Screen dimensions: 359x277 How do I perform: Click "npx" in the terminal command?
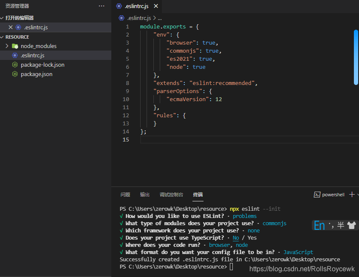[234, 209]
